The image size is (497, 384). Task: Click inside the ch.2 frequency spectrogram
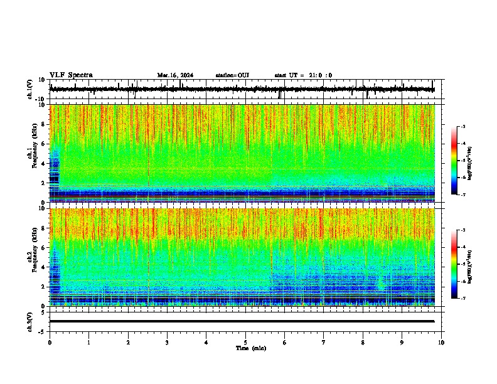(242, 257)
